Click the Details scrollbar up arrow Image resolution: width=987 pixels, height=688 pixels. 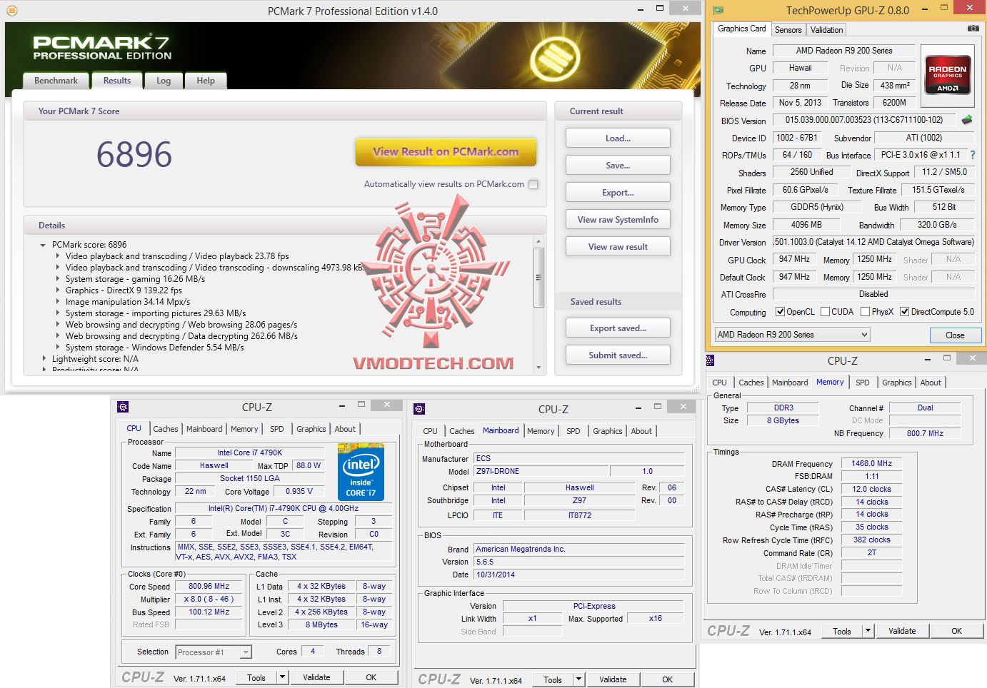click(538, 242)
